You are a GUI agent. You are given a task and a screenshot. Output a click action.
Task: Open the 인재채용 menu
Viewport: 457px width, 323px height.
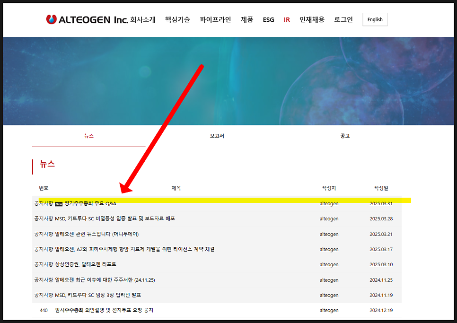[x=312, y=19]
